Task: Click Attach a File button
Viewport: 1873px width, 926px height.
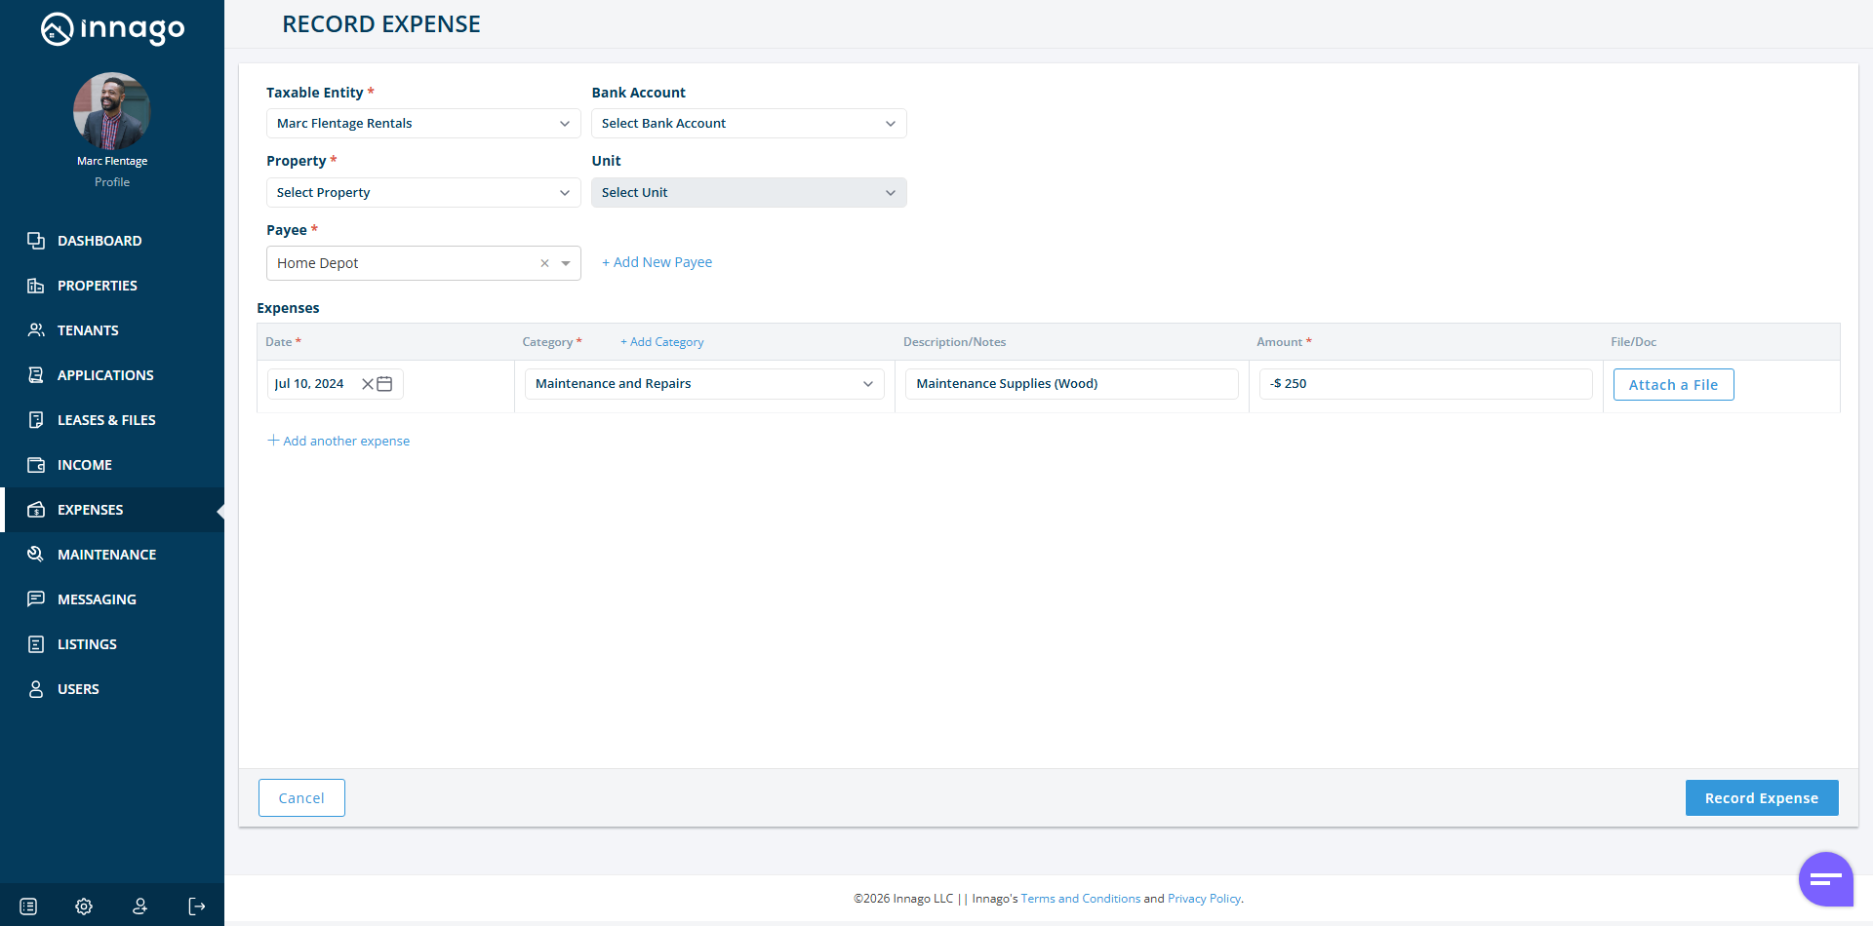Action: (x=1673, y=385)
